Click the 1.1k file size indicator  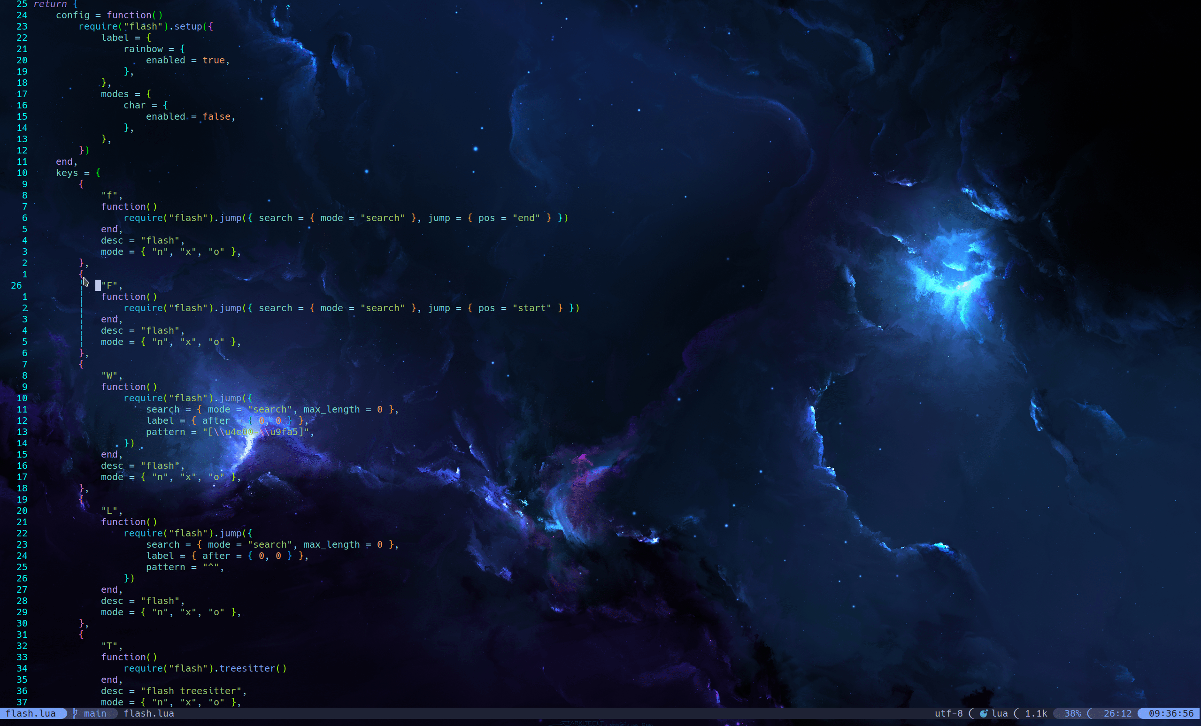(x=1036, y=713)
